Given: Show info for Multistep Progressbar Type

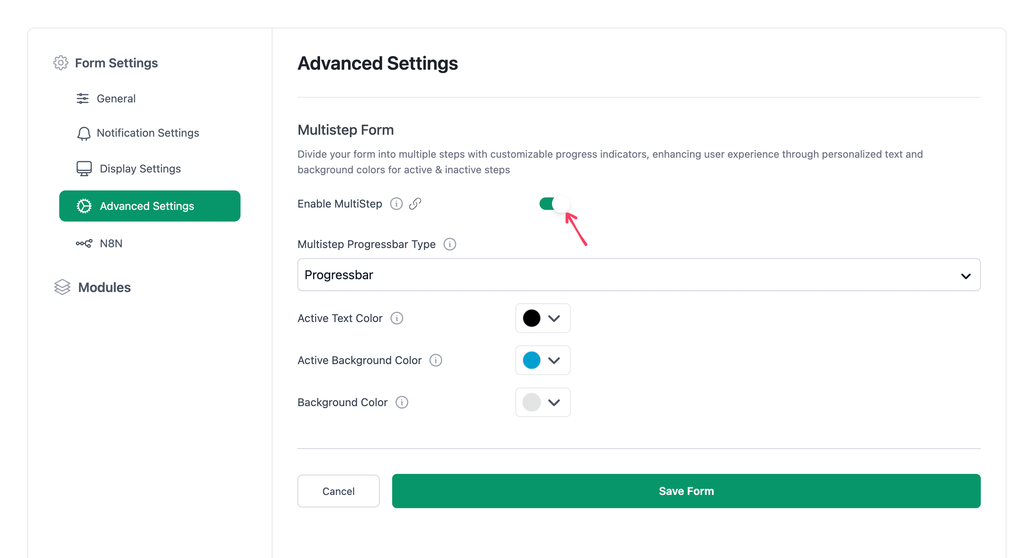Looking at the screenshot, I should point(449,244).
